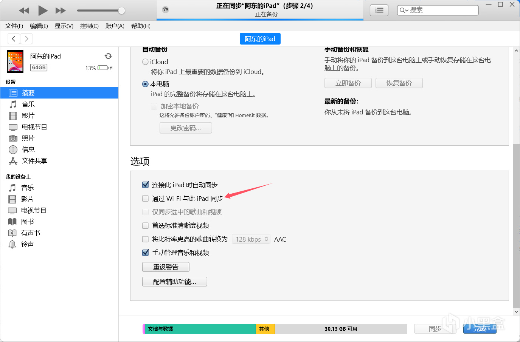Screen dimensions: 520x342
Task: Uncheck 手动管理音乐和视频
Action: (145, 253)
